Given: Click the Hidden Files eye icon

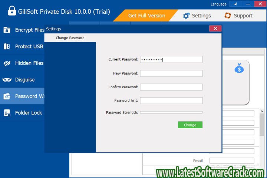Looking at the screenshot, I should click(7, 63).
